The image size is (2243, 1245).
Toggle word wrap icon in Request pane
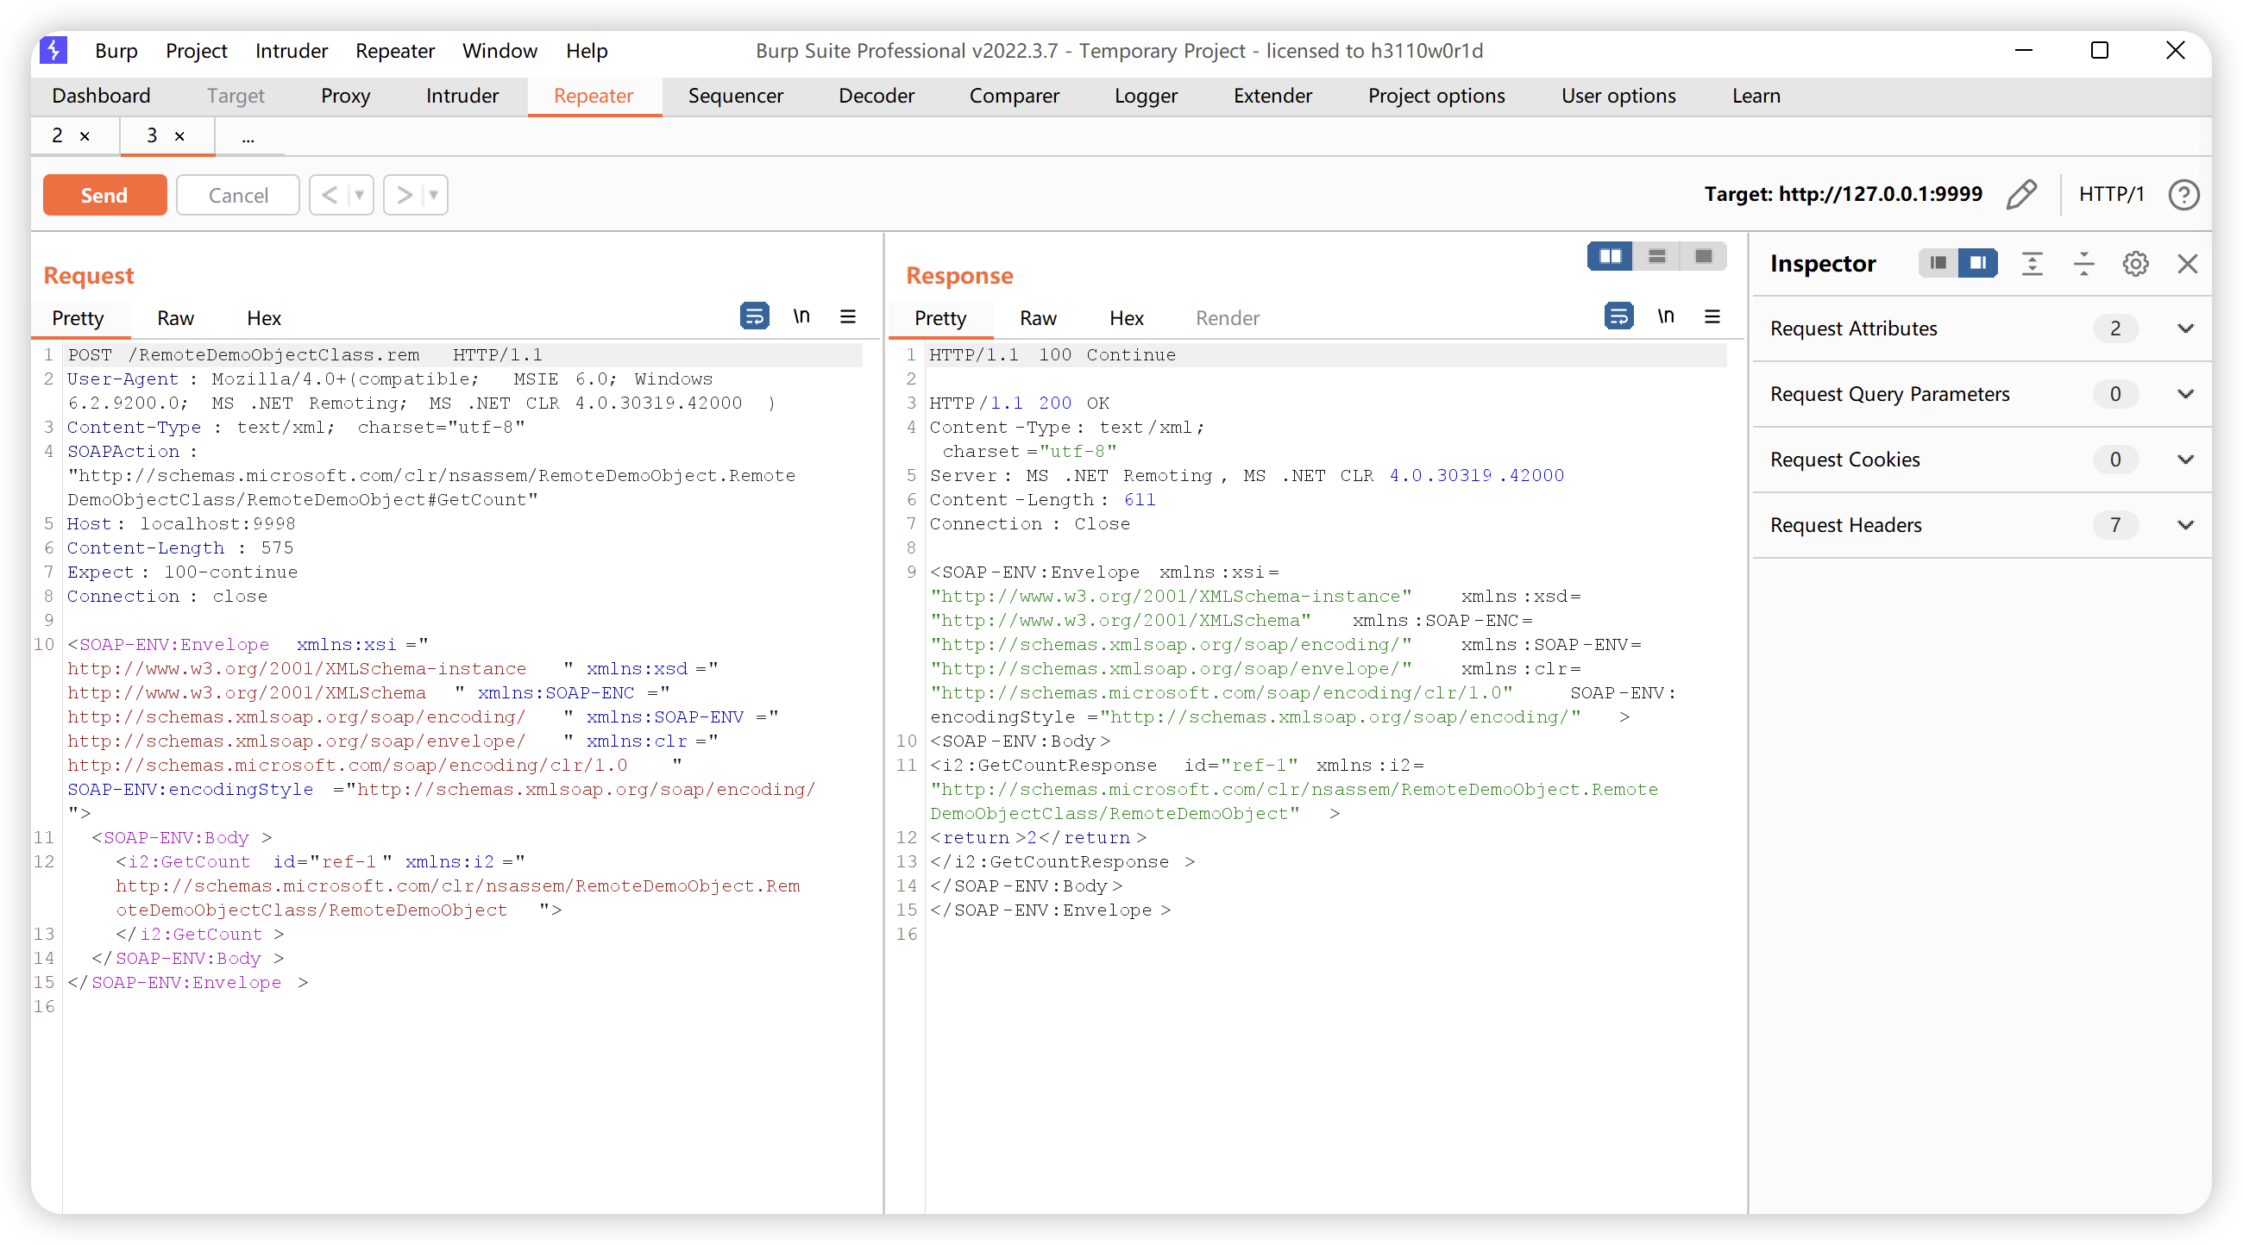[x=754, y=316]
